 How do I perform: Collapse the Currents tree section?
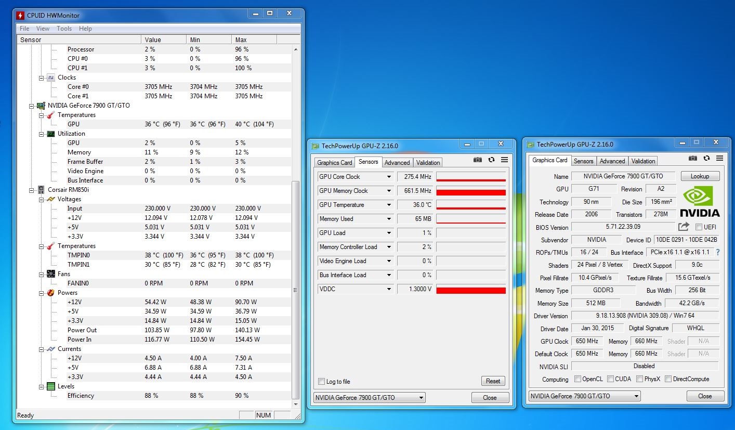tap(42, 349)
